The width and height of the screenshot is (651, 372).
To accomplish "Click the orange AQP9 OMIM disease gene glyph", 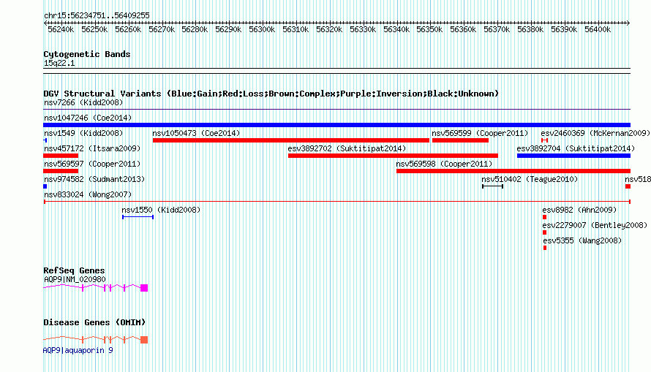I will coord(96,339).
